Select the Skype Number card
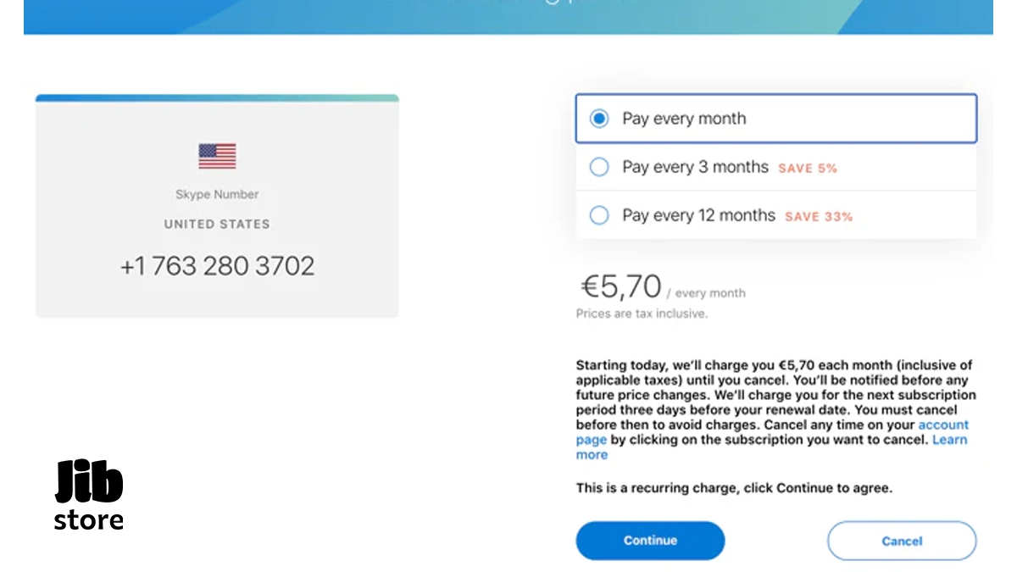 (x=217, y=206)
